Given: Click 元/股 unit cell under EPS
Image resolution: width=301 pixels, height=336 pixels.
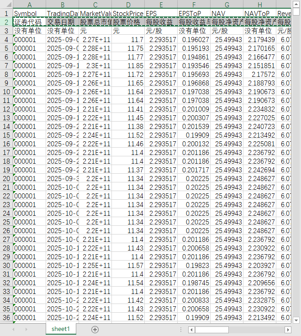Looking at the screenshot, I should [161, 31].
